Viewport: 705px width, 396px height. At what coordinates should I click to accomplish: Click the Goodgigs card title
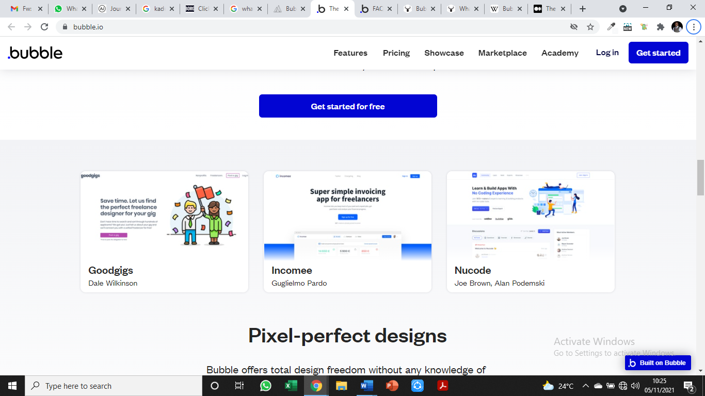[110, 270]
